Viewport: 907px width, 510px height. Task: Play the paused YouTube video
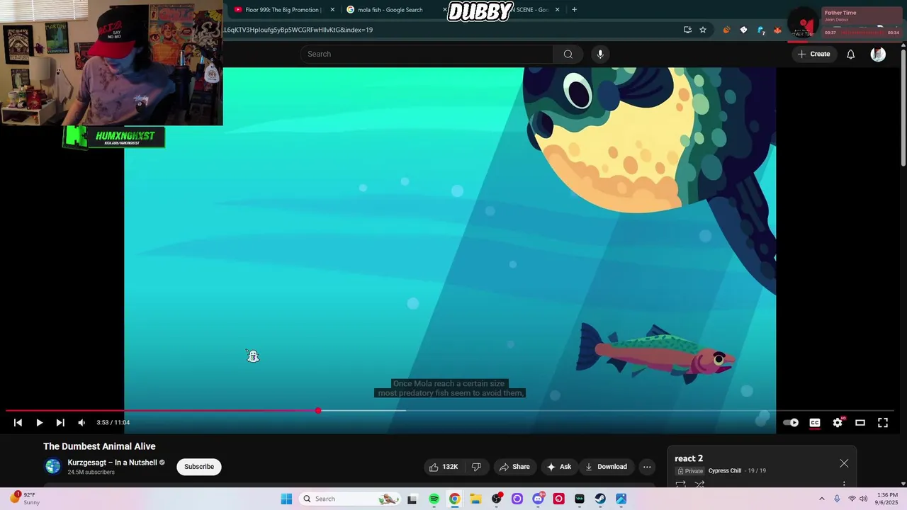[x=39, y=423]
